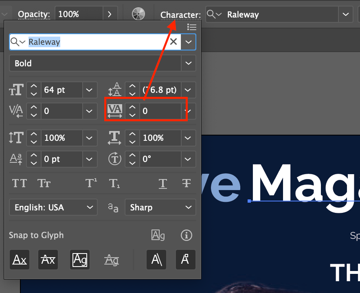Toggle All Caps text style
360x293 pixels.
tap(20, 183)
